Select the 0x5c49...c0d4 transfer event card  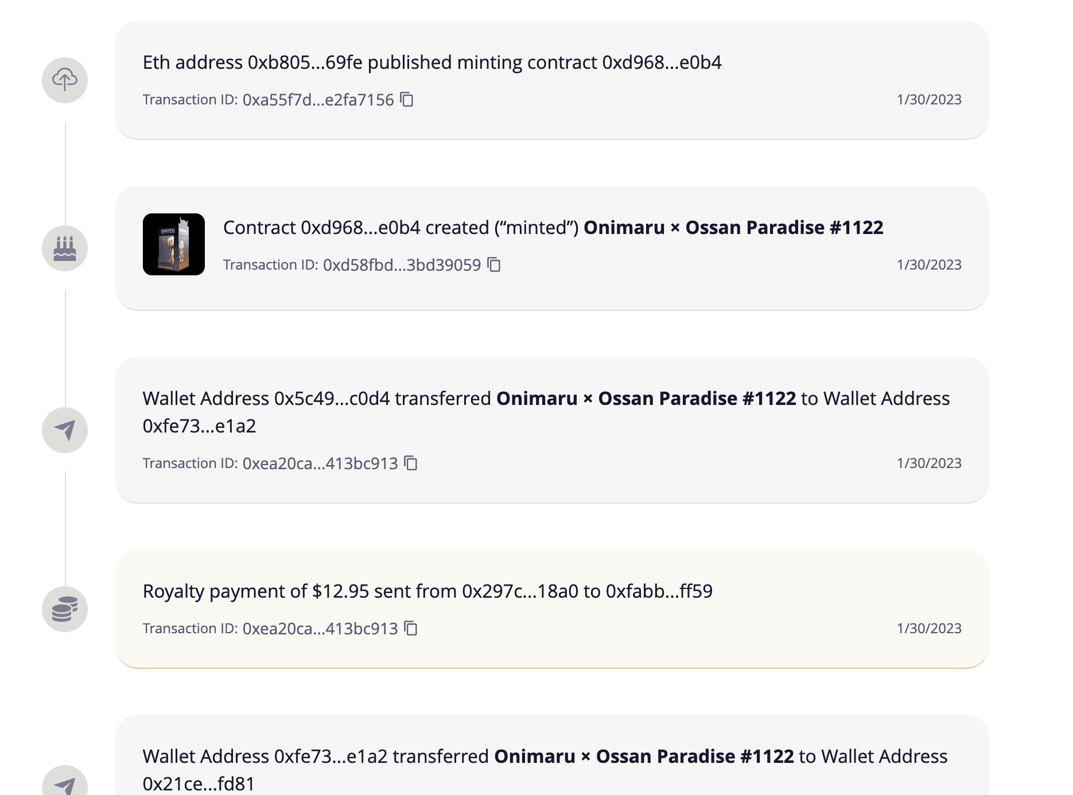pyautogui.click(x=552, y=430)
